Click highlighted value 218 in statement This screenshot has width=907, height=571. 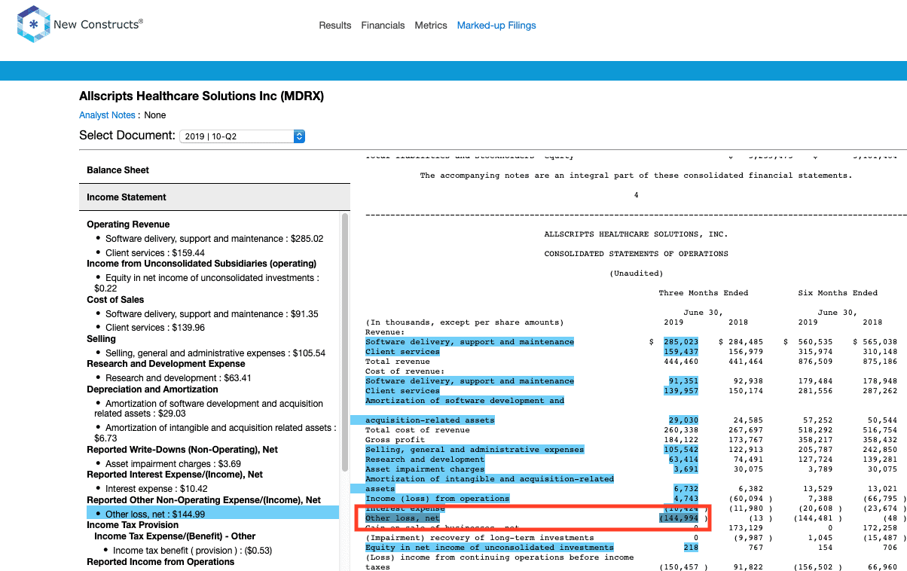[x=691, y=548]
